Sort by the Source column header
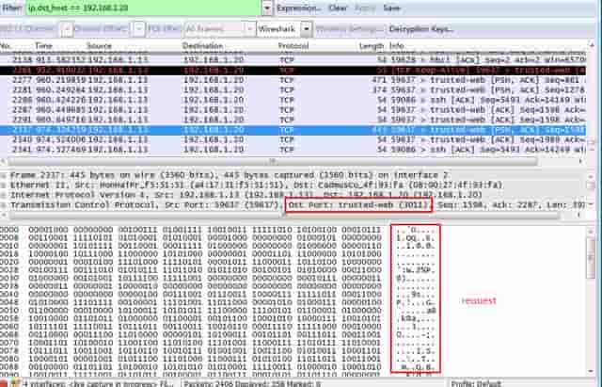Viewport: 602px width, 387px height. (x=99, y=46)
